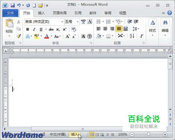Clear all formatting with the eraser icon
This screenshot has width=175, height=140.
(x=74, y=29)
